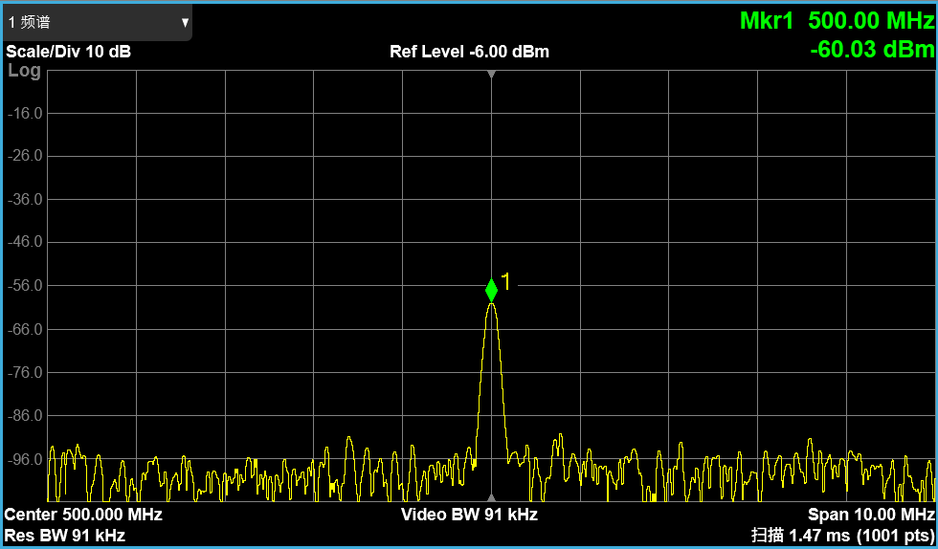Select the Span 10.00 MHz field
Screen dimensions: 938x549
[x=870, y=516]
